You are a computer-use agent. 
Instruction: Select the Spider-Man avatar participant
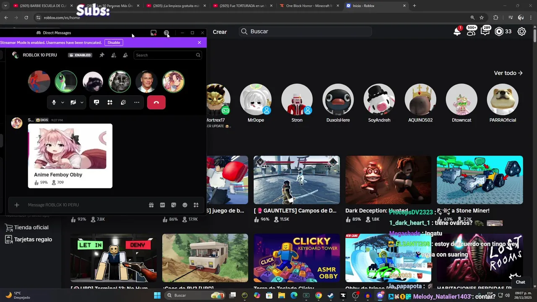pos(39,81)
